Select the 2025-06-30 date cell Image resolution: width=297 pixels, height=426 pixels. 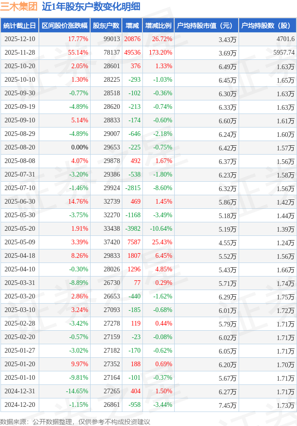(20, 202)
